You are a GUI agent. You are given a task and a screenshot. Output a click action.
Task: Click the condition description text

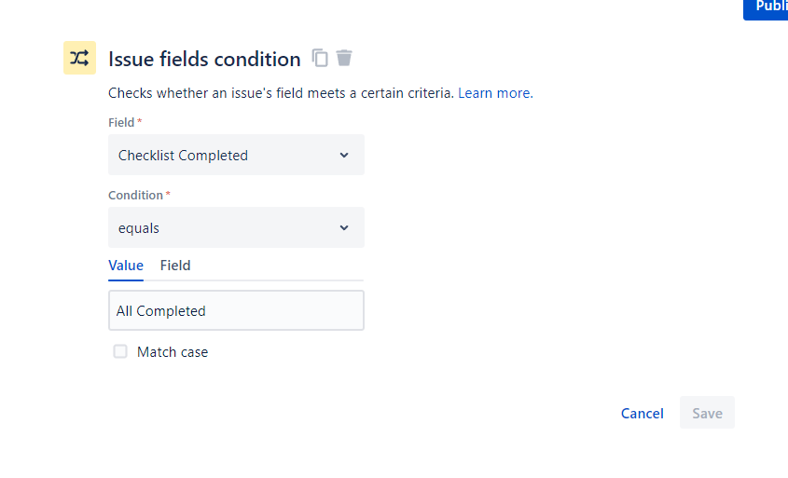point(281,93)
